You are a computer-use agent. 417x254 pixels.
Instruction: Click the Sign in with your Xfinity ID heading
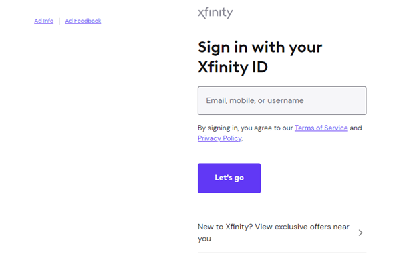260,57
